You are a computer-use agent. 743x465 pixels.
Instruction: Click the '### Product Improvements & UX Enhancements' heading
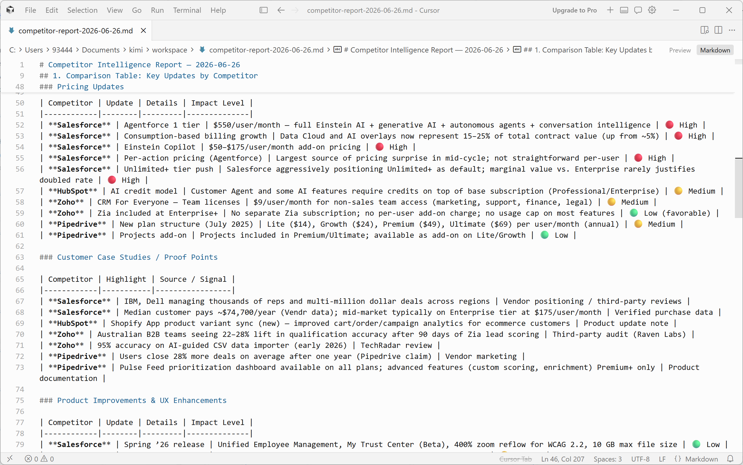click(x=133, y=400)
